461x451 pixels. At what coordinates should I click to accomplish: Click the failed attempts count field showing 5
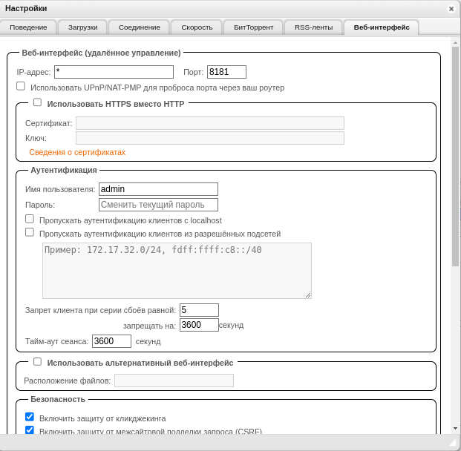(x=199, y=310)
